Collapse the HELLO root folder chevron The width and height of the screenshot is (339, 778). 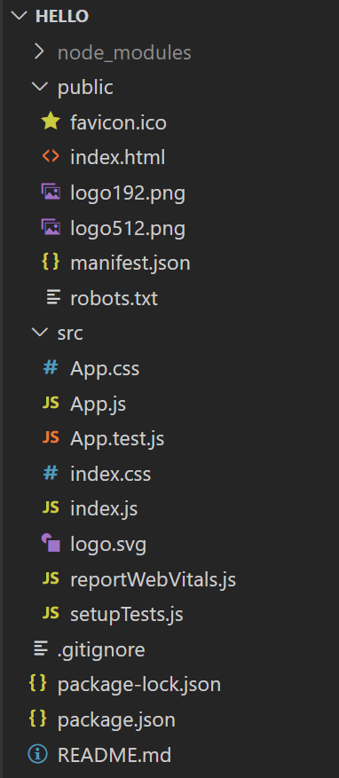pyautogui.click(x=20, y=16)
